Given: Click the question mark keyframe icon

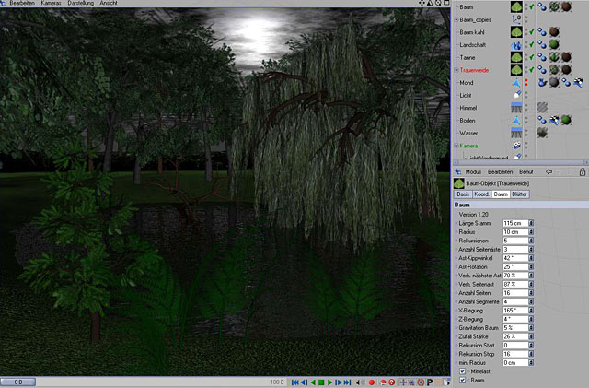Looking at the screenshot, I should click(x=392, y=382).
